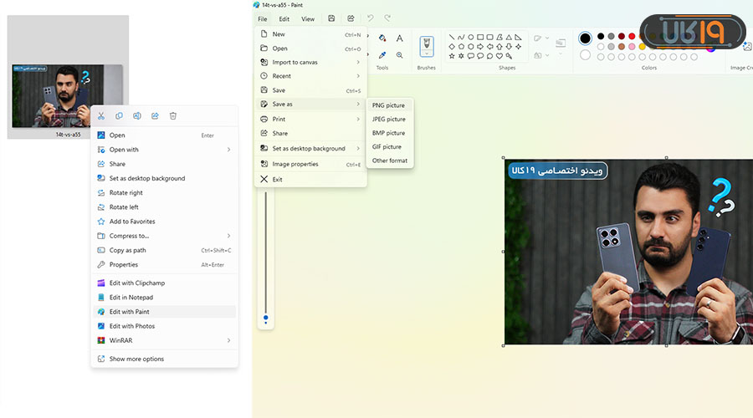Choose Edit with Paint from context menu
Screen dimensions: 753x418
pos(129,312)
